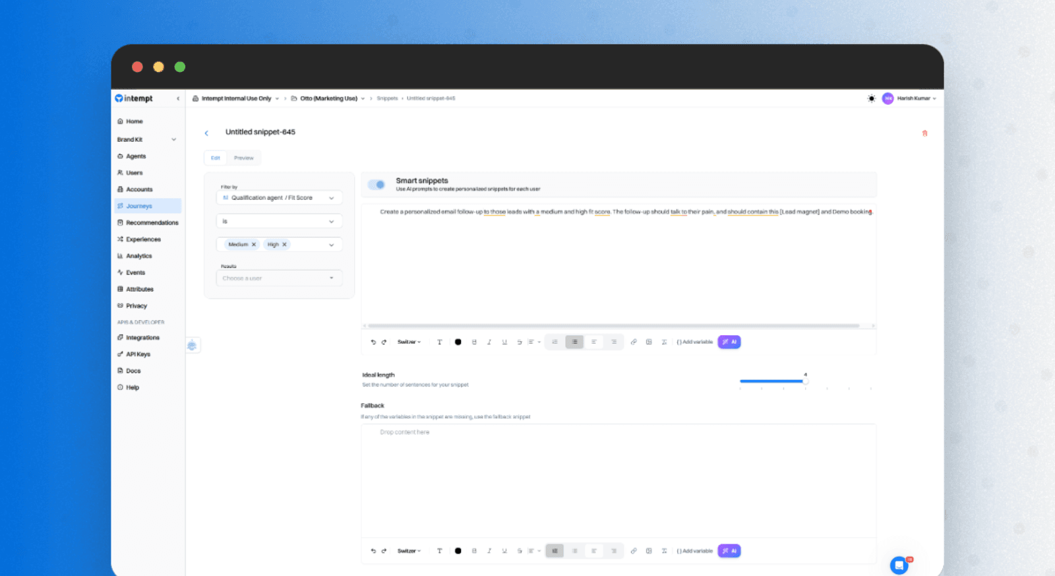The image size is (1055, 576).
Task: Click into the Fallback 'Drop content here' field
Action: pyautogui.click(x=618, y=480)
